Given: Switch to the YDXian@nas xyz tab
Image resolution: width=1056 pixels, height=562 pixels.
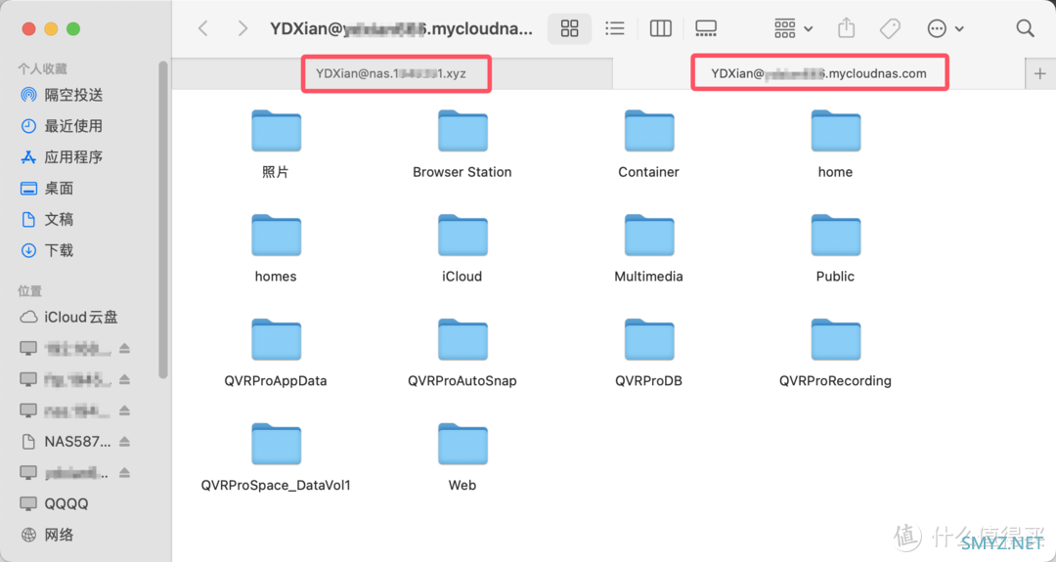Looking at the screenshot, I should (x=392, y=73).
